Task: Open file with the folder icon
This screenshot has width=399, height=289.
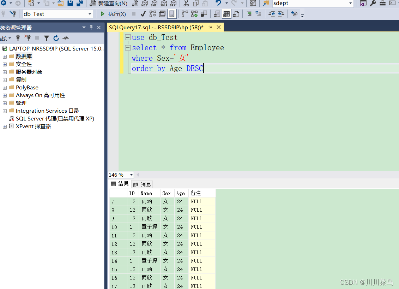Action: coord(61,3)
